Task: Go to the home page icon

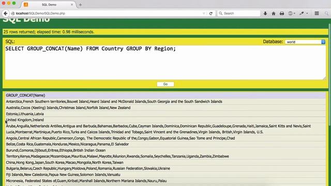Action: [x=274, y=13]
